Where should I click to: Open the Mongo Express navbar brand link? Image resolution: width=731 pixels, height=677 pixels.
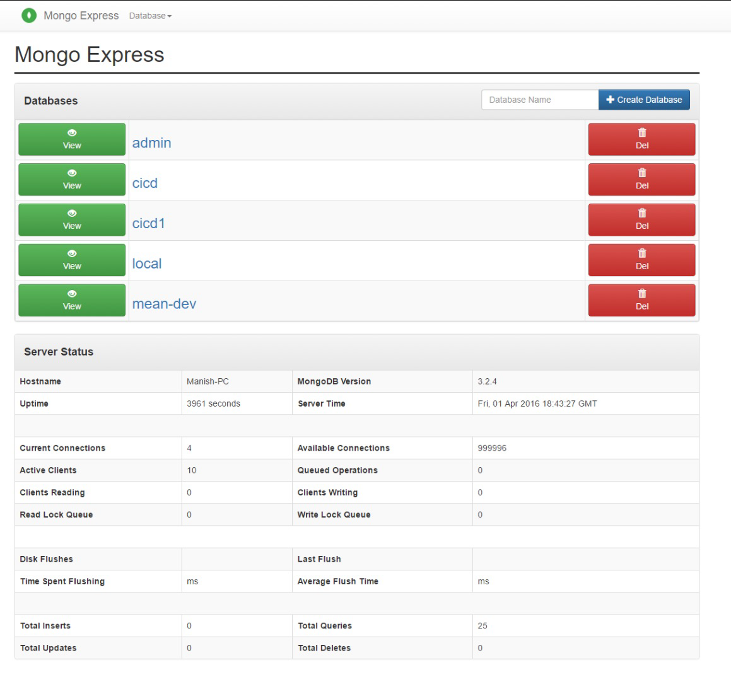(x=81, y=15)
